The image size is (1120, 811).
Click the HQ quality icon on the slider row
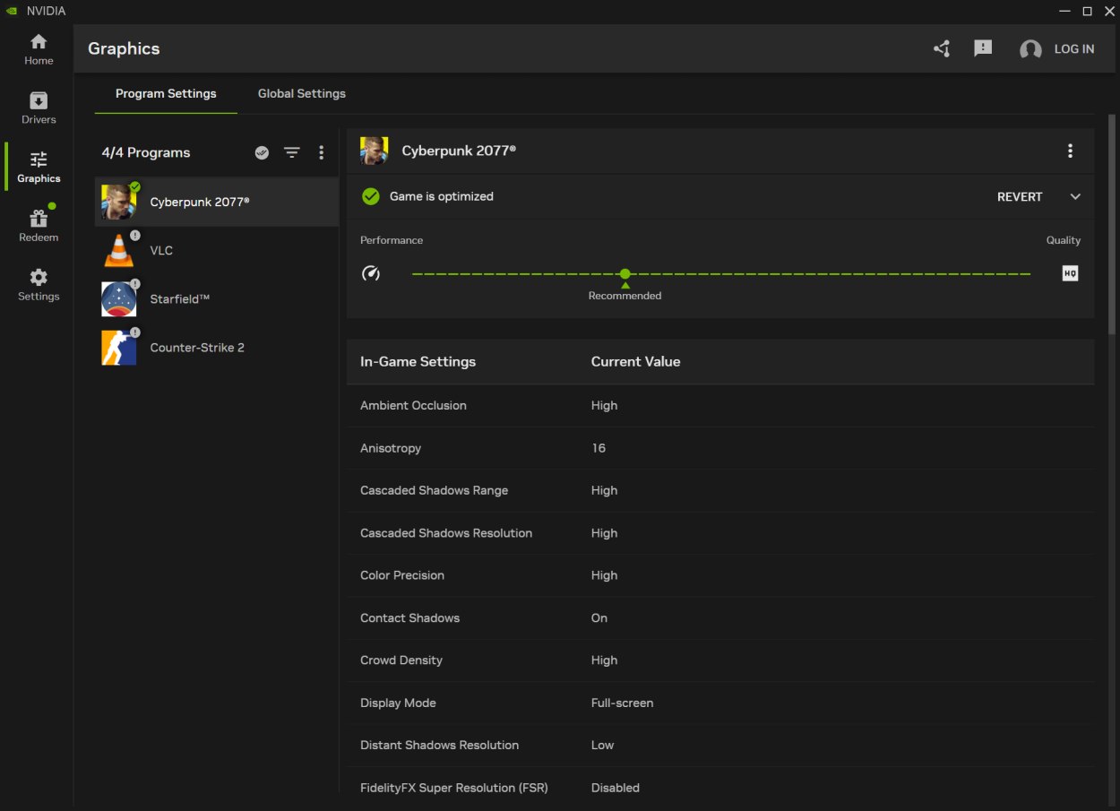coord(1070,273)
